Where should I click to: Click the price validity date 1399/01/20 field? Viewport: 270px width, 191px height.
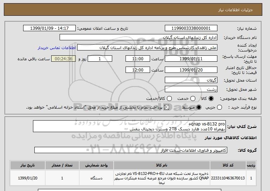click(191, 70)
